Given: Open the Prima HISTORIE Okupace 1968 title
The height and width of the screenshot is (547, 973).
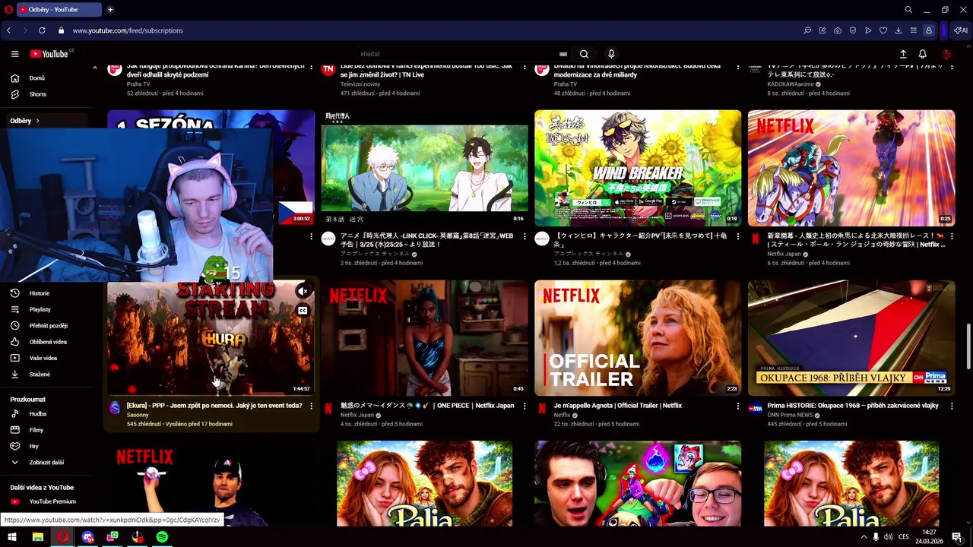Looking at the screenshot, I should (x=853, y=406).
